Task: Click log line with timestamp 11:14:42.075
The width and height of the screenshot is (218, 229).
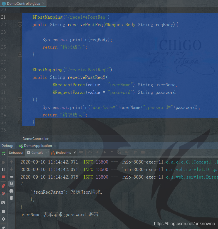Action: (119, 177)
